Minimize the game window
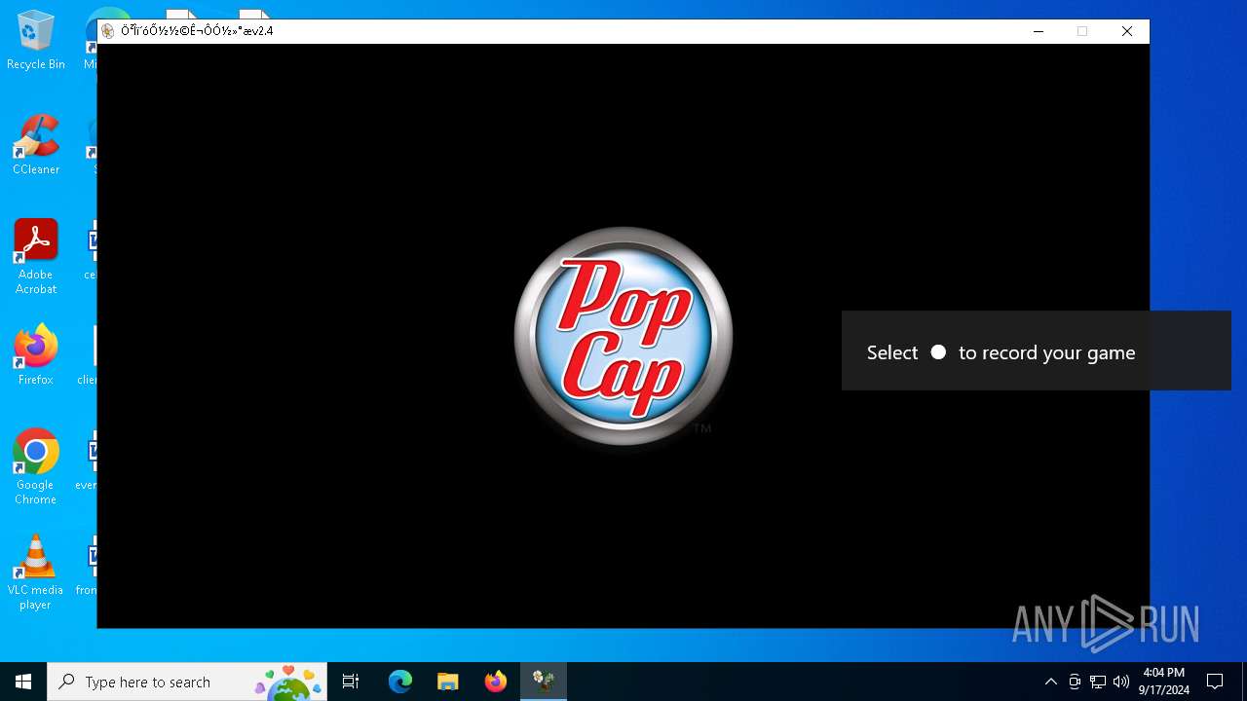This screenshot has height=701, width=1247. point(1039,31)
